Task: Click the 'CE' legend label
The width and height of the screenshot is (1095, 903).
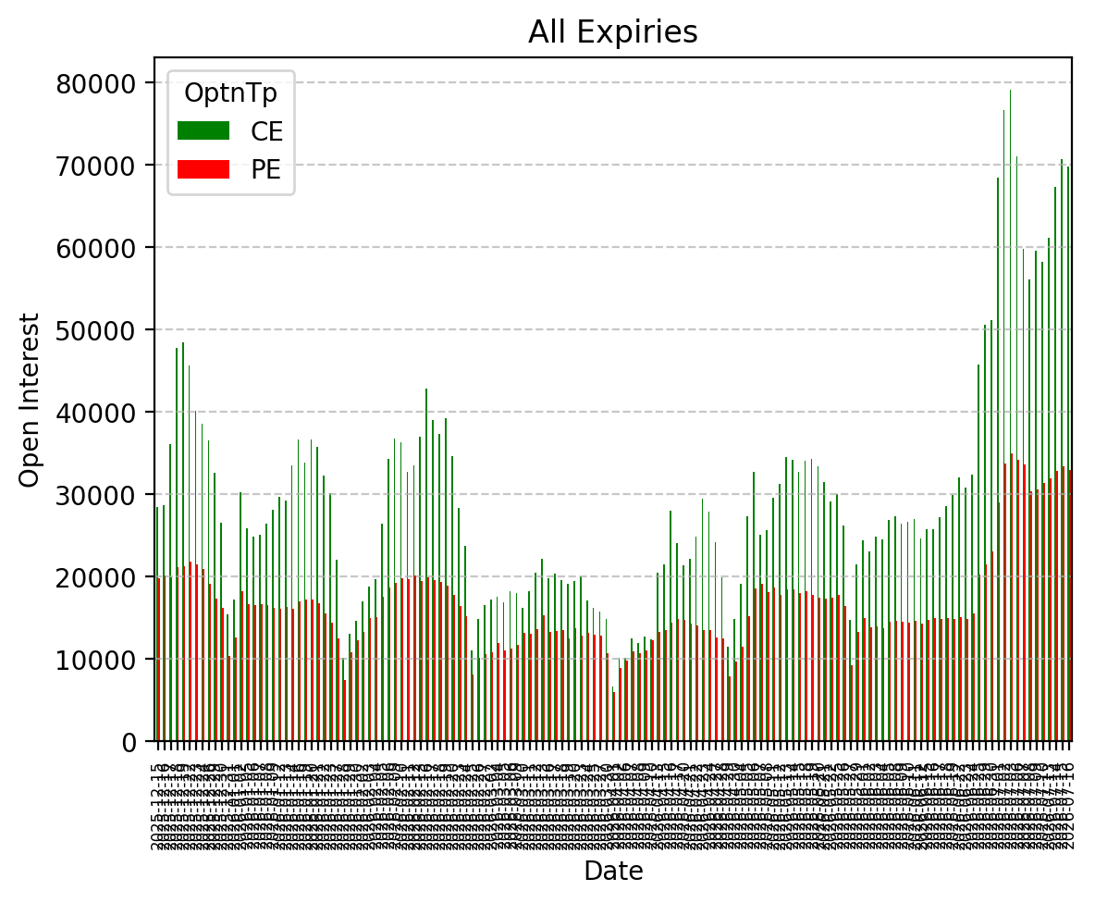Action: [x=266, y=131]
